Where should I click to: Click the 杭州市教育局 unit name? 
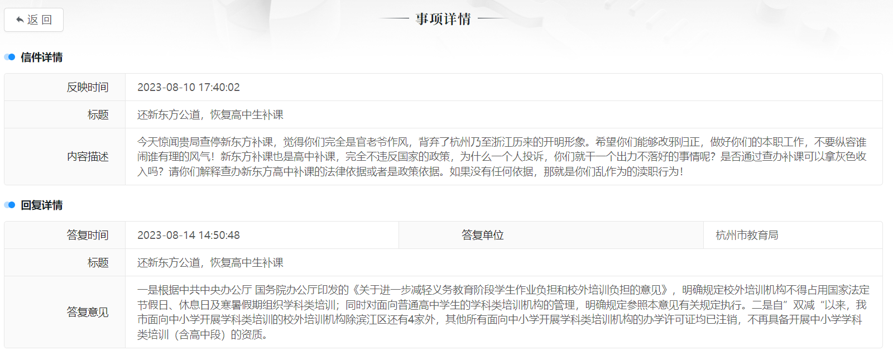coord(747,235)
